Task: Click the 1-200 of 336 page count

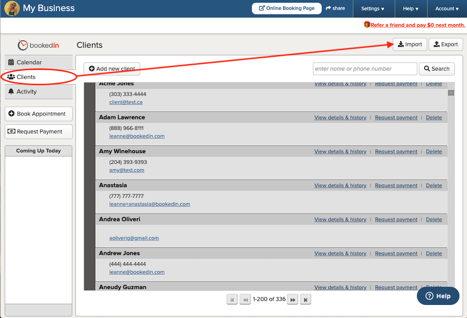Action: pos(269,299)
